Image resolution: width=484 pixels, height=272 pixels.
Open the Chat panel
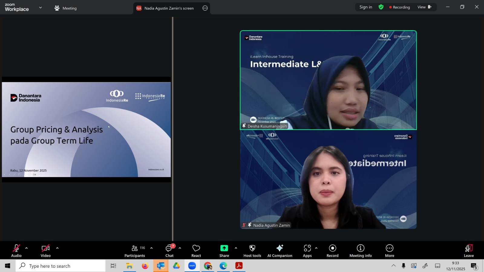[x=169, y=251]
